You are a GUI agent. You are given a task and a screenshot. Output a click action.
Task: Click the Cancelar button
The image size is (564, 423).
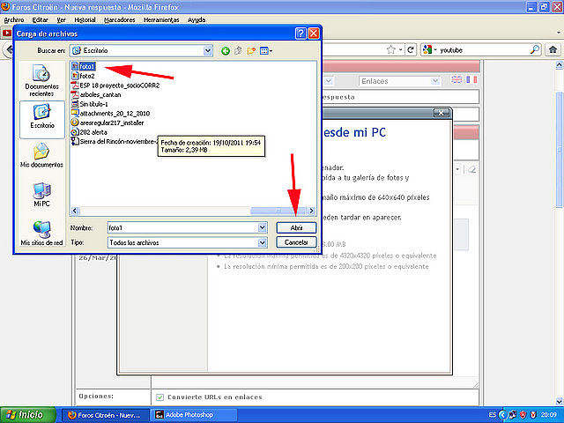(x=296, y=242)
